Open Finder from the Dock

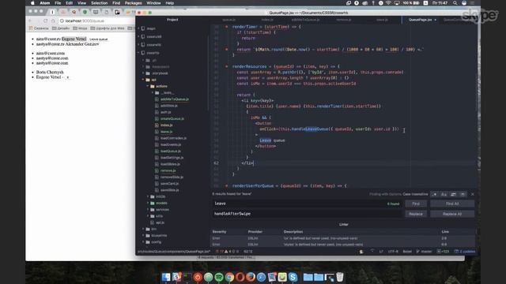[x=166, y=277]
